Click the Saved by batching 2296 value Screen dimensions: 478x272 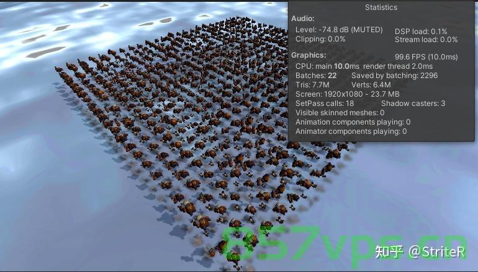(394, 76)
